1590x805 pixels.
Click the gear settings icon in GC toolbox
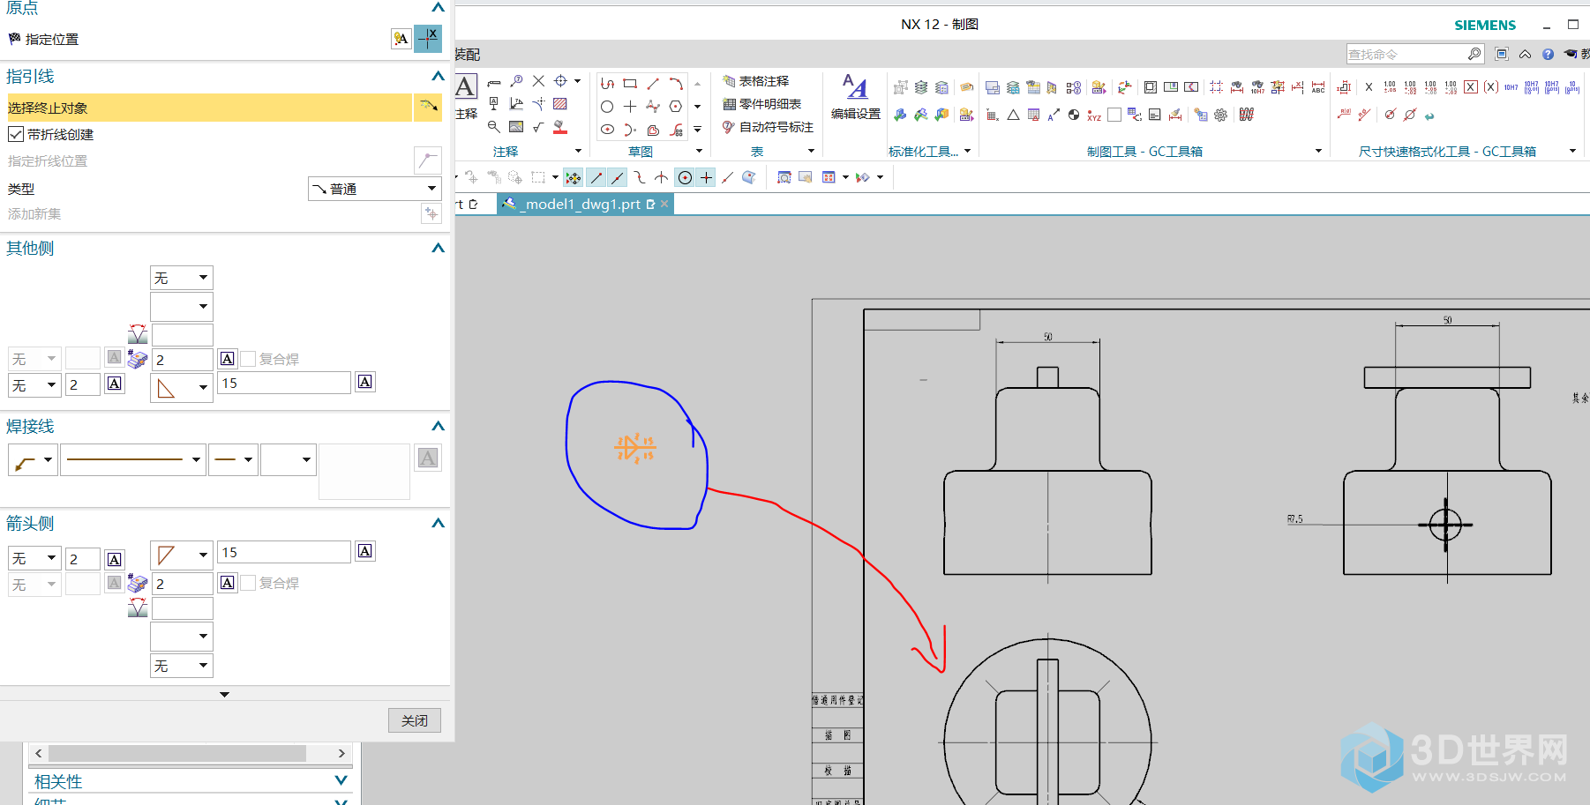pyautogui.click(x=1221, y=115)
